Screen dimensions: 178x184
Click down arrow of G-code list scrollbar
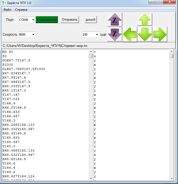click(x=91, y=178)
